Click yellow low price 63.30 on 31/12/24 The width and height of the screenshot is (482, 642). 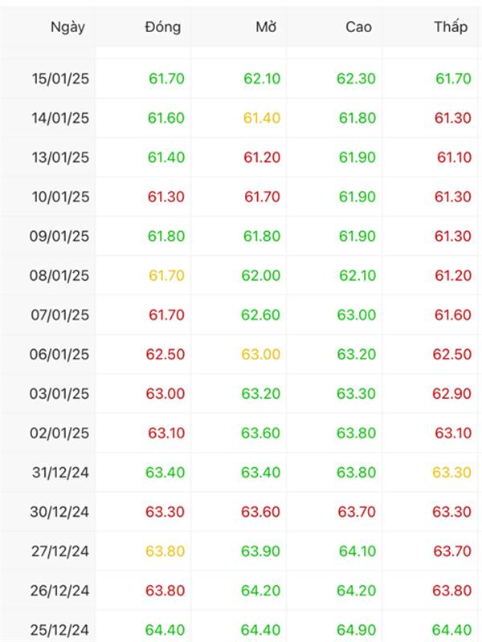click(x=452, y=472)
